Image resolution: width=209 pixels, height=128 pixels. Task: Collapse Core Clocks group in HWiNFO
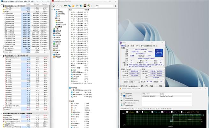tap(3, 14)
